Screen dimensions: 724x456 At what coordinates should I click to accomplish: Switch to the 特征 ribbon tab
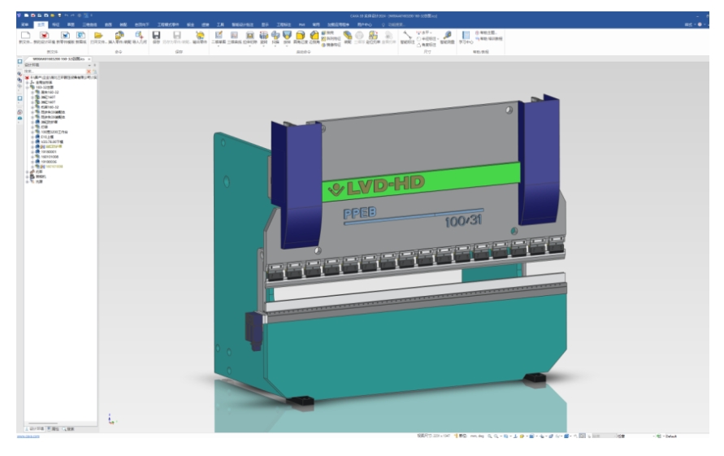(56, 25)
